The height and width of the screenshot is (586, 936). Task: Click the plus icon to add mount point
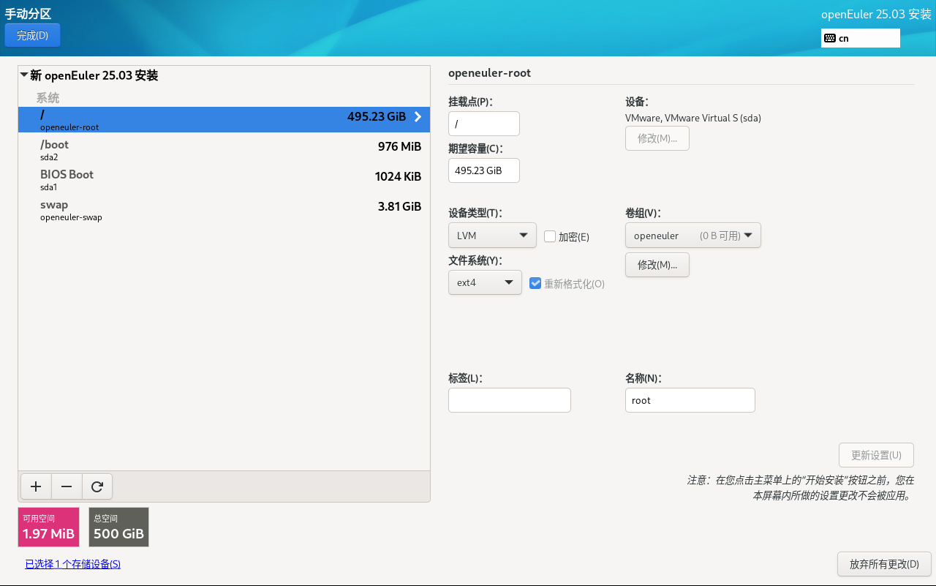point(36,487)
